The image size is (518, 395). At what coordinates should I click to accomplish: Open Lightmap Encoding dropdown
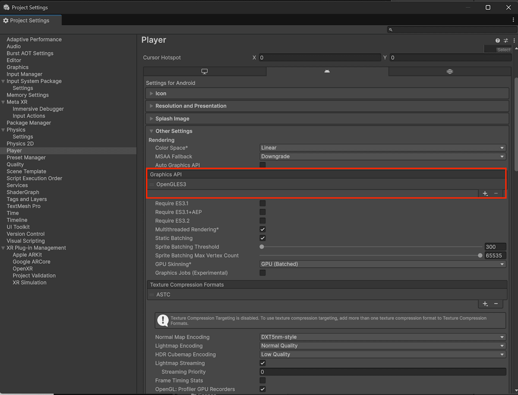tap(382, 346)
